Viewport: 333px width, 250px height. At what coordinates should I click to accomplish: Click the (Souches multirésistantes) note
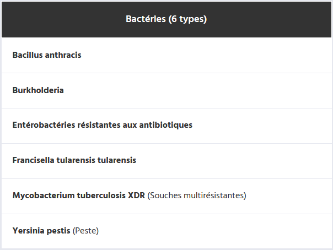[197, 195]
